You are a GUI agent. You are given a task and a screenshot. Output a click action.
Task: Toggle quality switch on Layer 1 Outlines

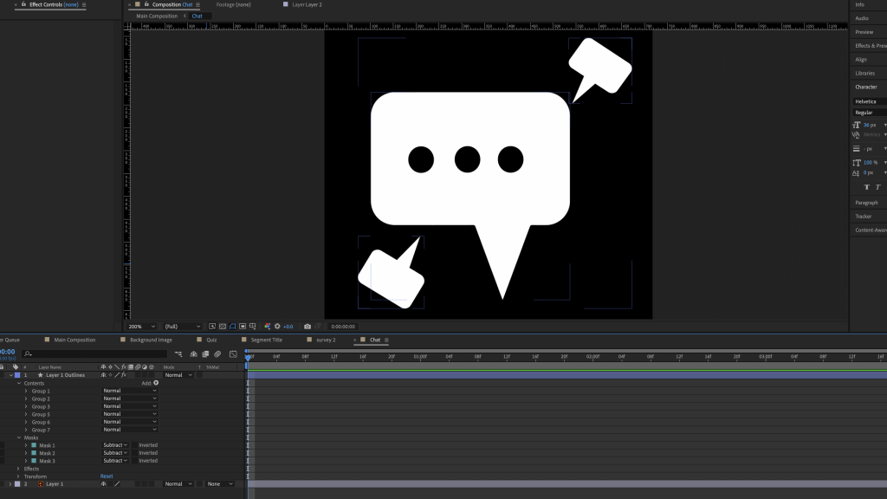click(x=117, y=375)
